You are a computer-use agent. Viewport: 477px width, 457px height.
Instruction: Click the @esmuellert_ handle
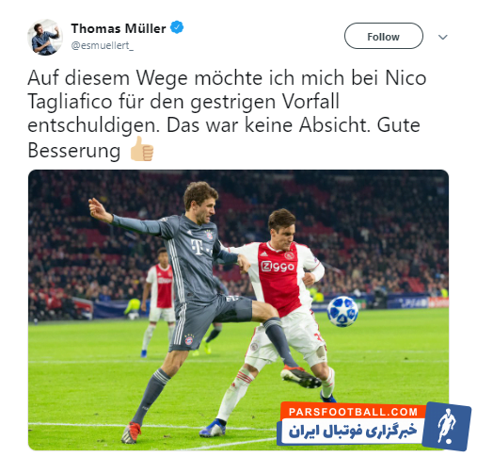103,46
